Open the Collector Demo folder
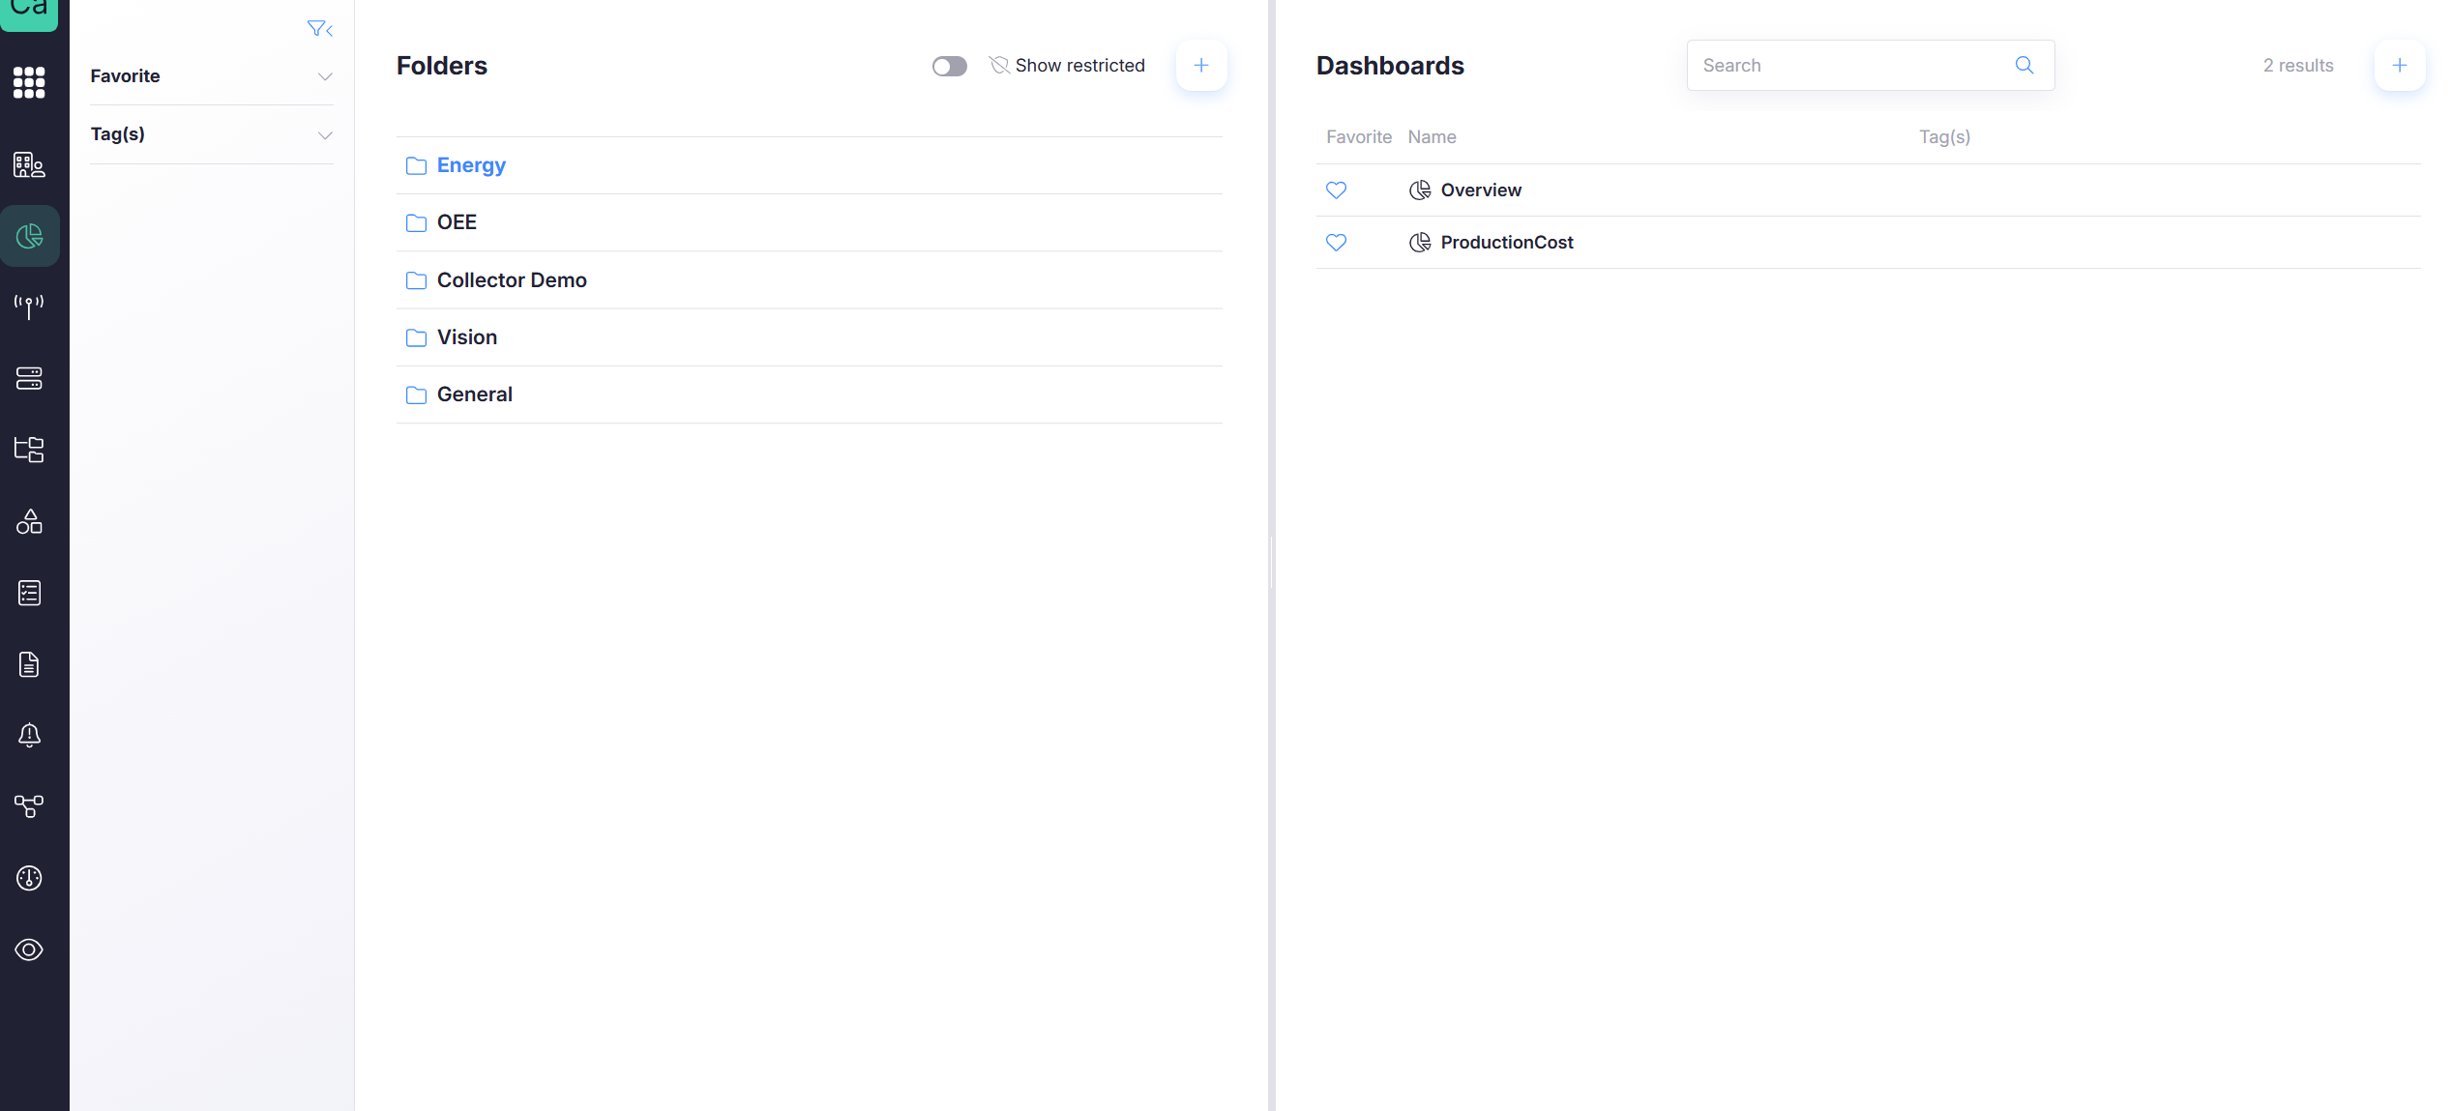The width and height of the screenshot is (2452, 1111). [810, 279]
